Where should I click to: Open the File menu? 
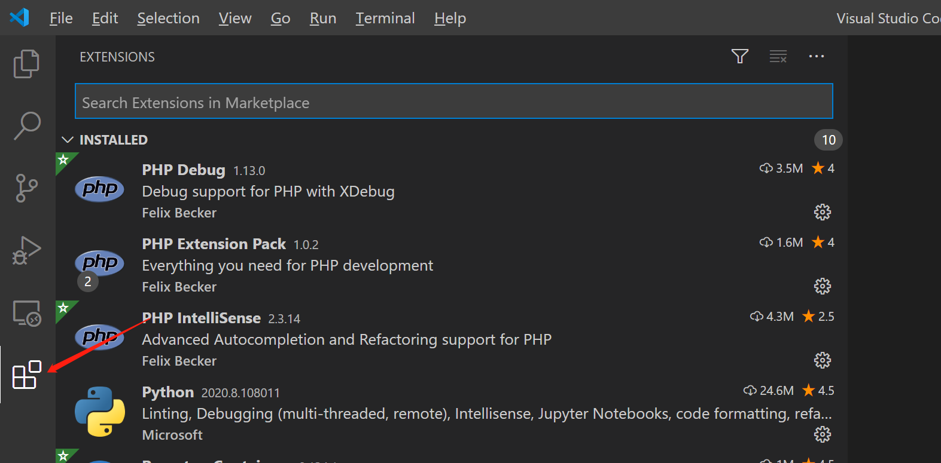pyautogui.click(x=61, y=19)
